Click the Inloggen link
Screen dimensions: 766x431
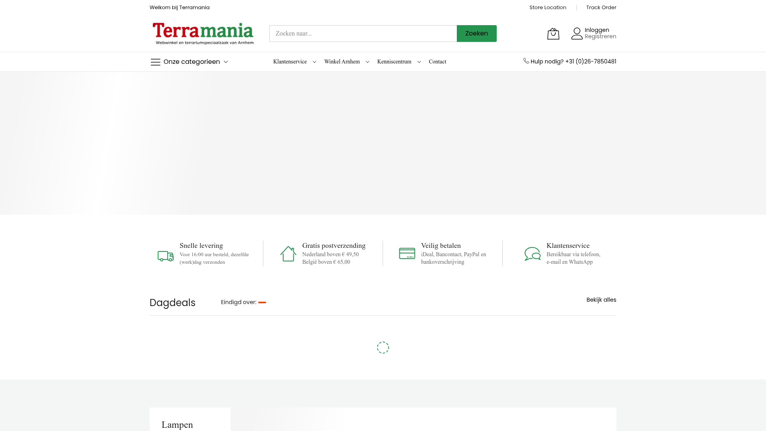(597, 30)
